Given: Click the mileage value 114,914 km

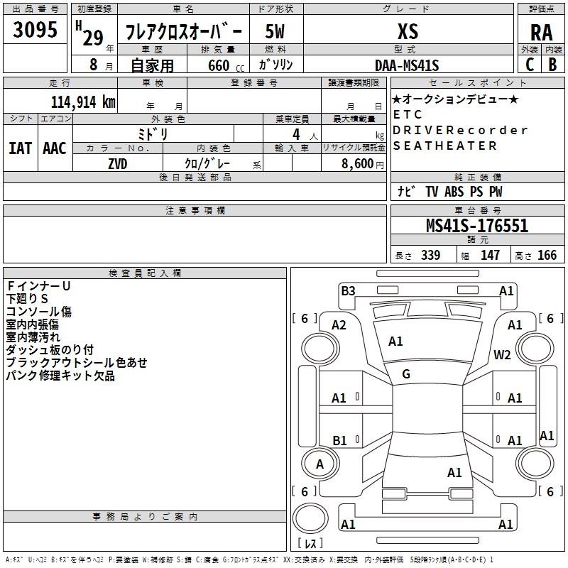Looking at the screenshot, I should coord(83,102).
